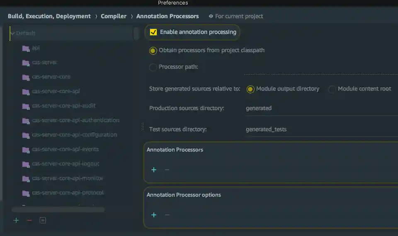Remove annotation processor with minus icon

(x=167, y=170)
